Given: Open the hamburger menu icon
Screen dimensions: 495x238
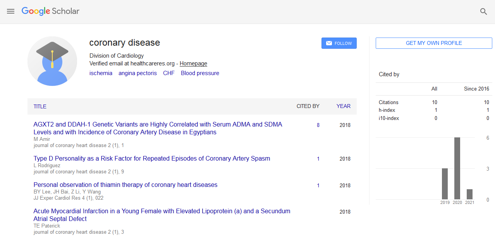Looking at the screenshot, I should (x=10, y=11).
